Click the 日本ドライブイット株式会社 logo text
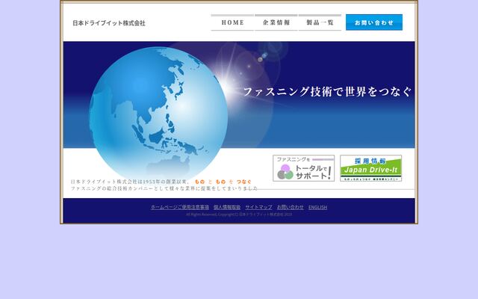The width and height of the screenshot is (478, 299). 109,23
